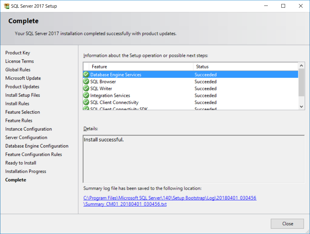This screenshot has height=234, width=310.
Task: Click green check icon for Database Engine Services
Action: [86, 75]
